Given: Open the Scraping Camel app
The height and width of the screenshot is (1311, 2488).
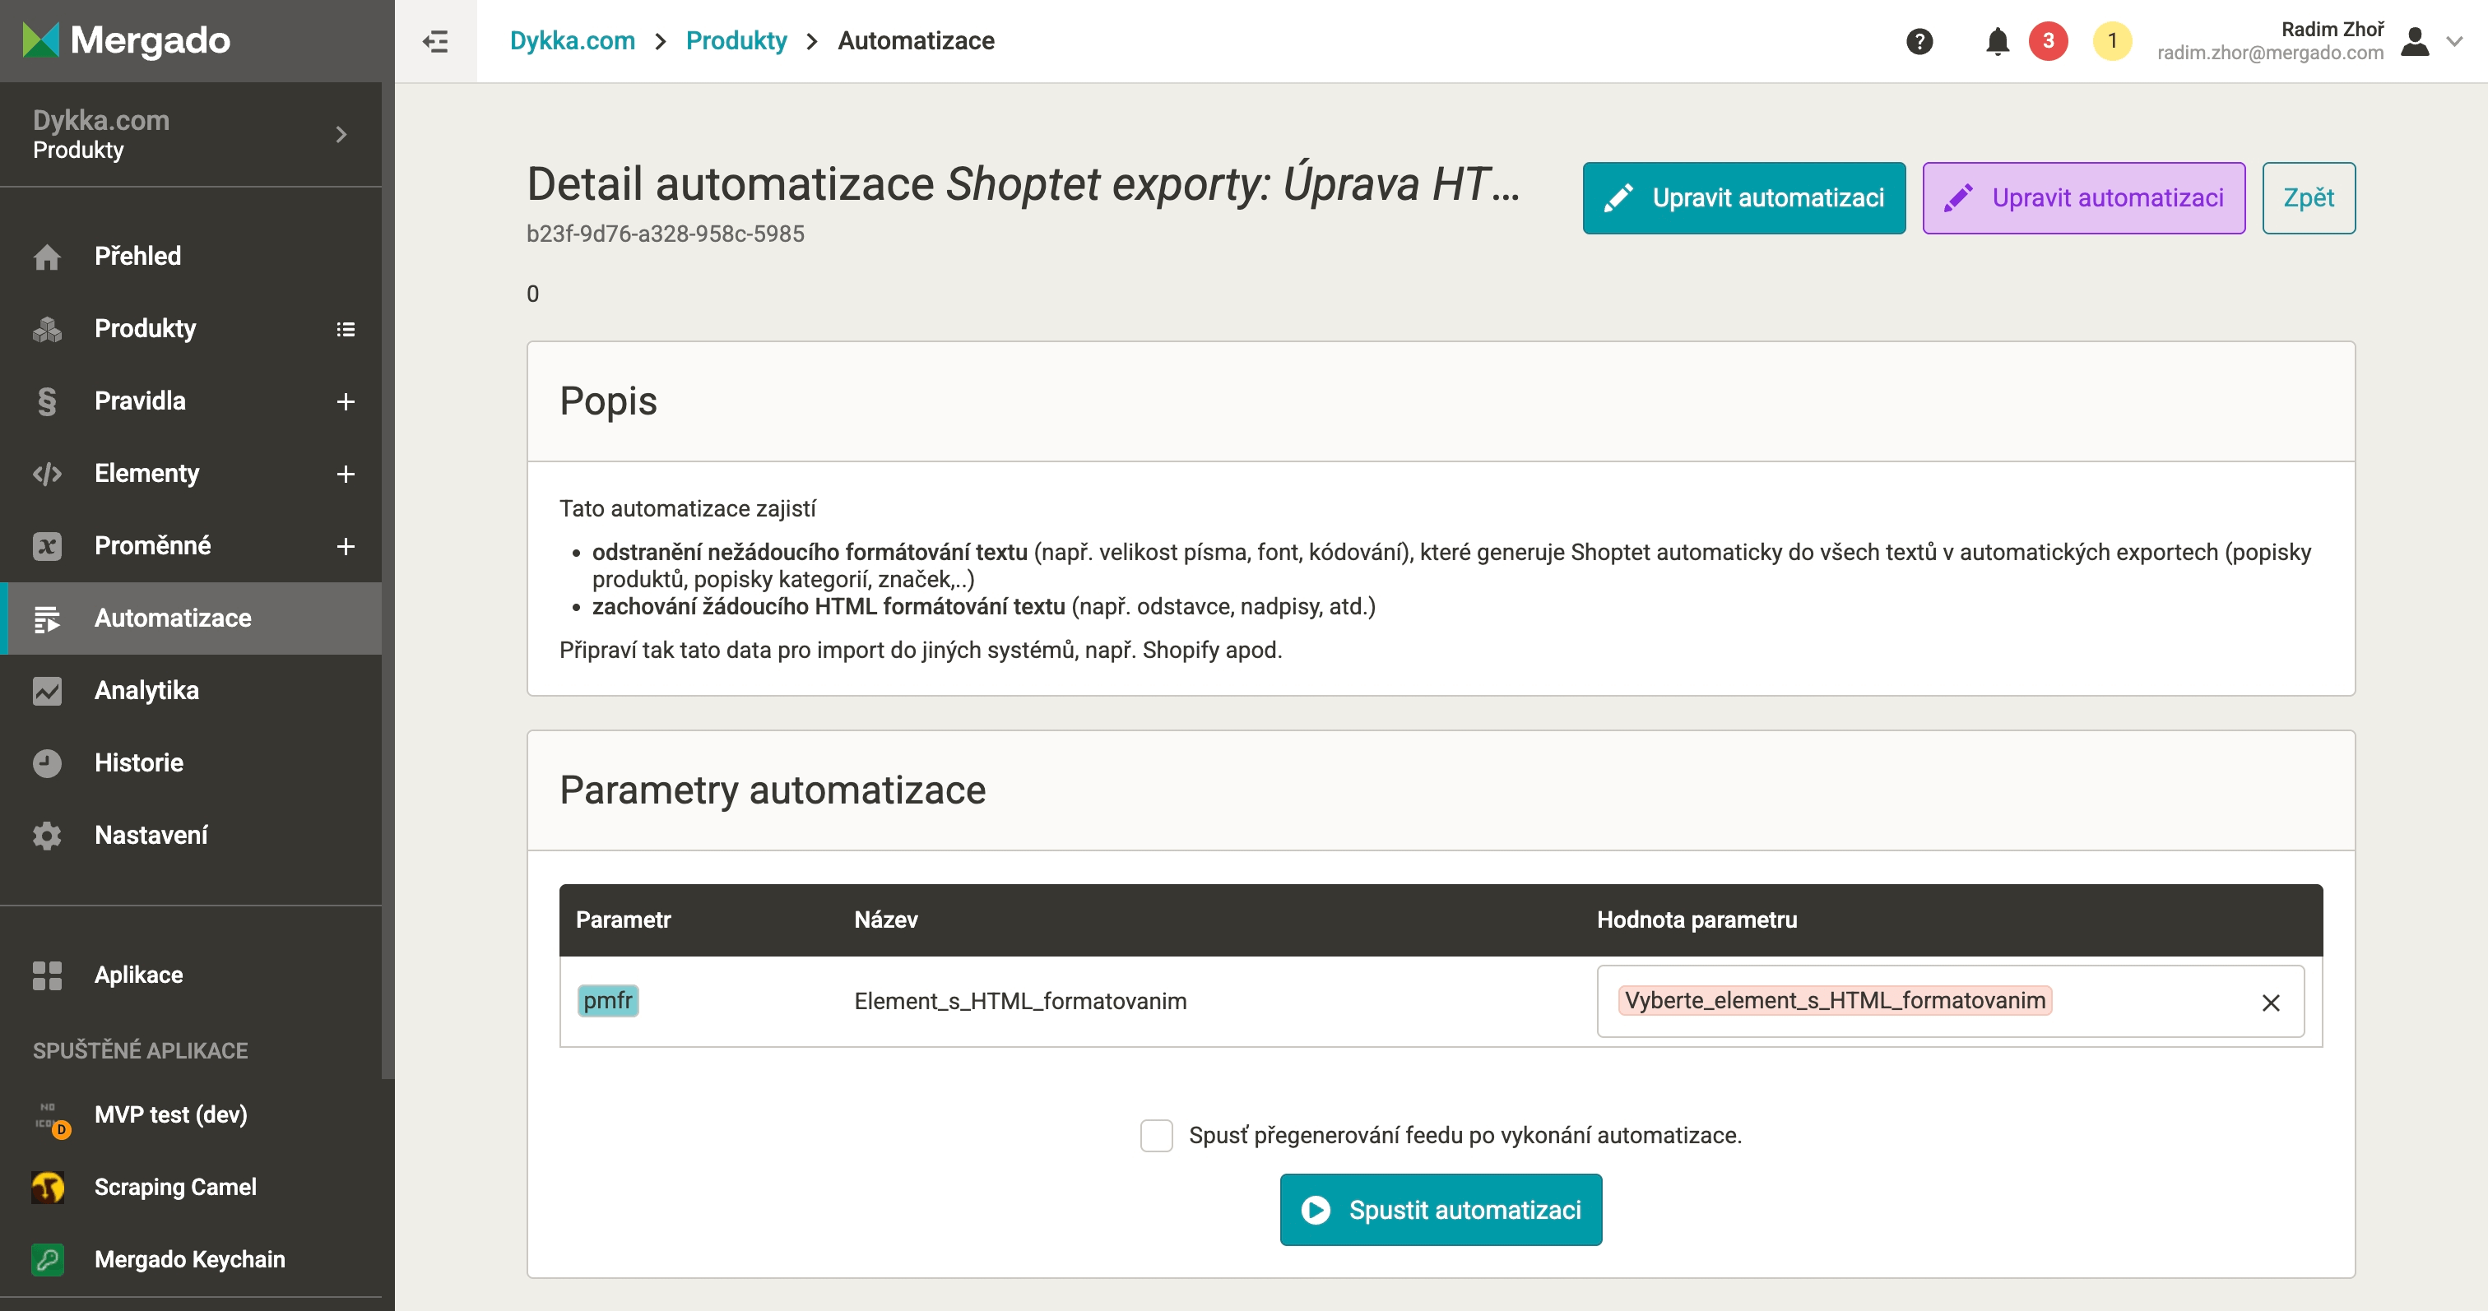Looking at the screenshot, I should tap(174, 1187).
